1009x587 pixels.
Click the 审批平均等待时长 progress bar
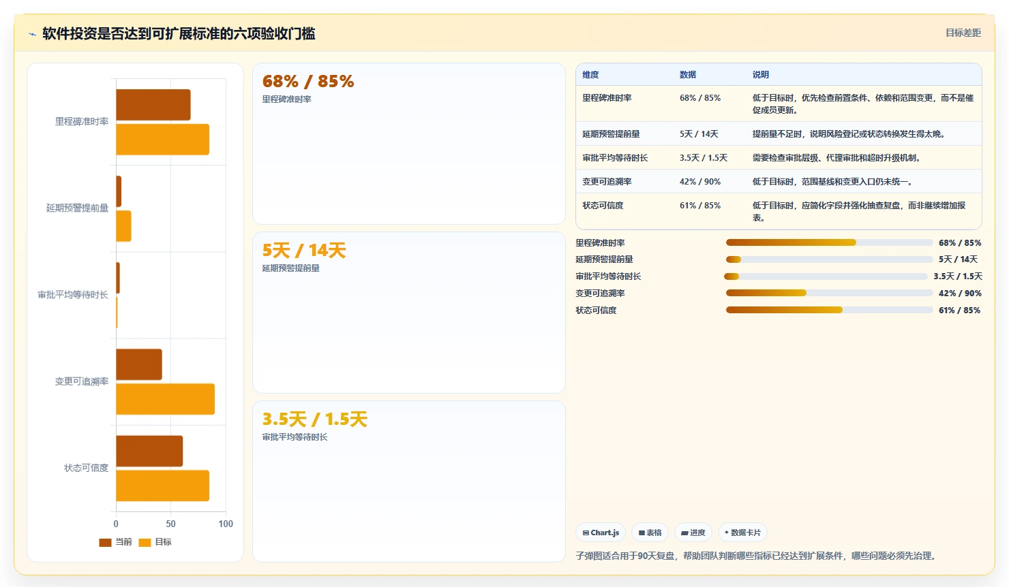(826, 276)
